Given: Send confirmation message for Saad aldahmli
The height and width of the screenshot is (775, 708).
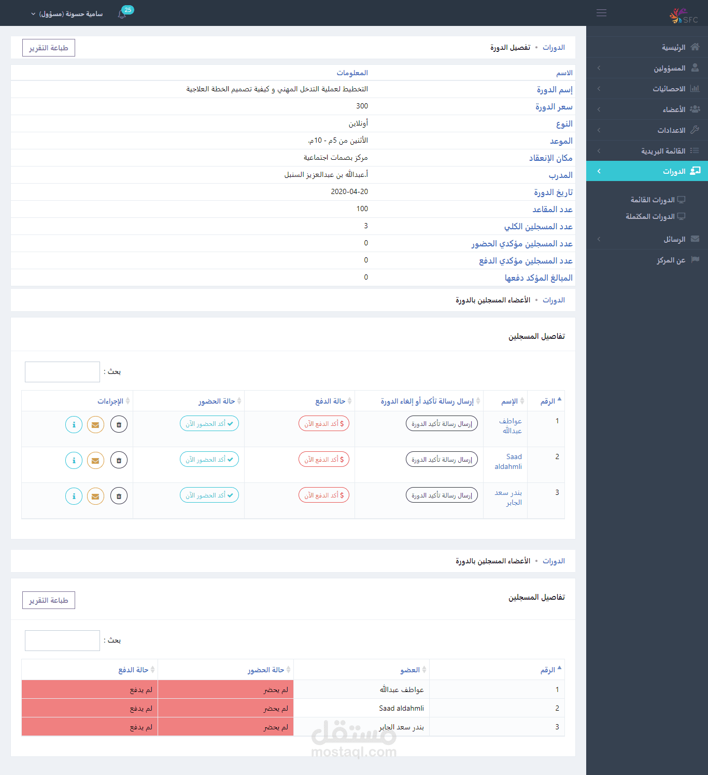Looking at the screenshot, I should (x=442, y=460).
